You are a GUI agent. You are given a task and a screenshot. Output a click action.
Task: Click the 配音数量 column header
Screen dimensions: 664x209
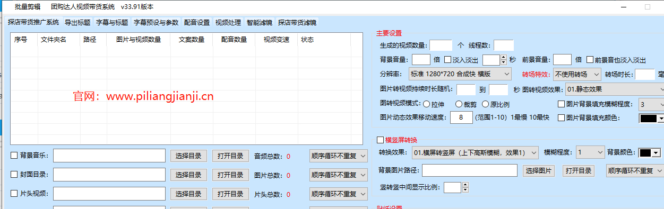tap(234, 40)
